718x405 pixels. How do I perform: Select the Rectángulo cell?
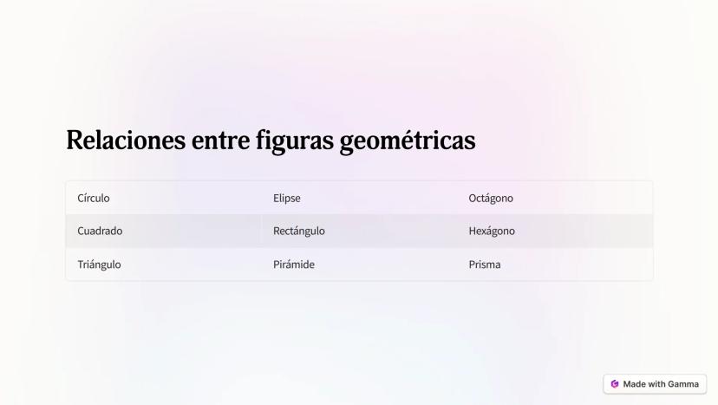click(x=299, y=232)
